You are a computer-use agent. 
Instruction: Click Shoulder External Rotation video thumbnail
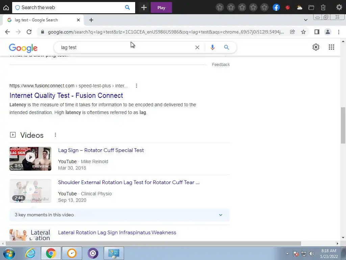coord(30,191)
